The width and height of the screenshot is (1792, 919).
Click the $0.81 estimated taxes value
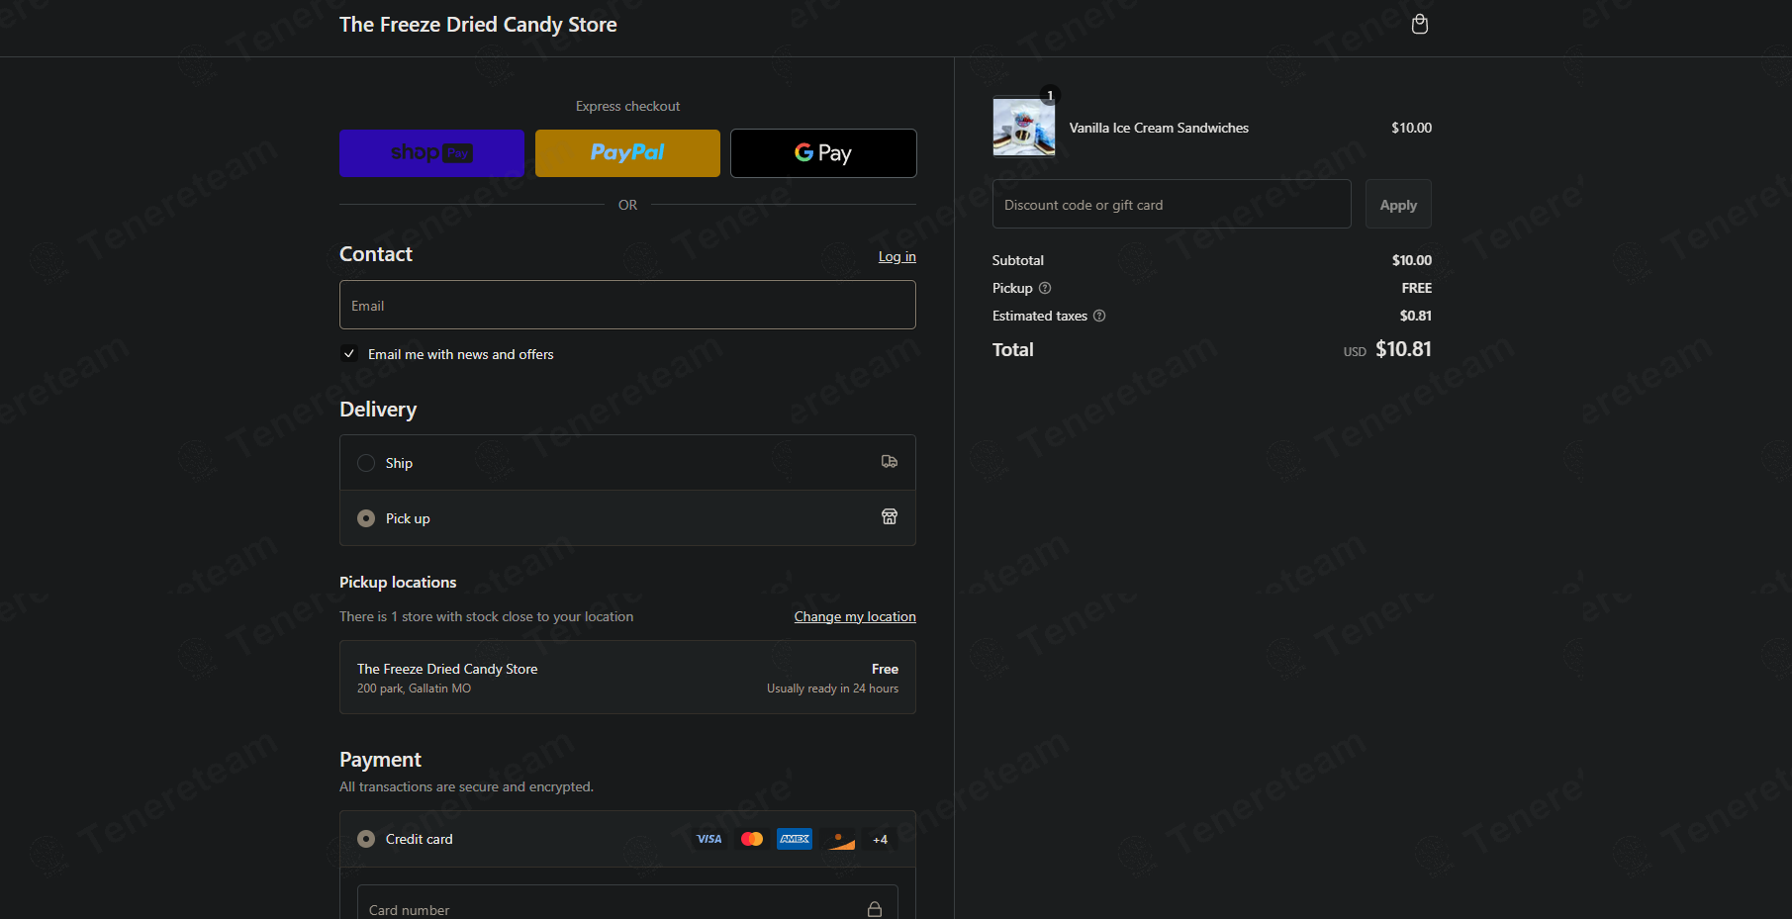1416,316
